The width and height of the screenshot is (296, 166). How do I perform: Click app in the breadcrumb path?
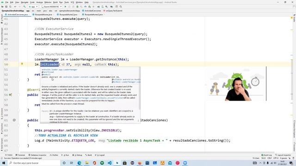[28, 11]
